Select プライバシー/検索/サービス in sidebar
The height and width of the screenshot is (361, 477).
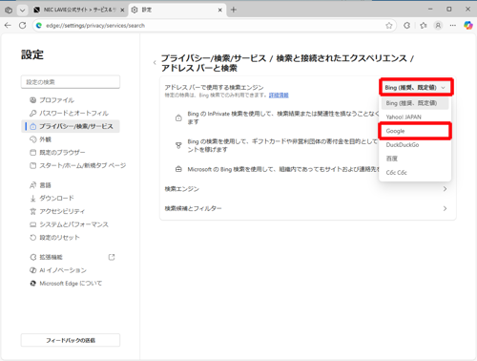71,126
